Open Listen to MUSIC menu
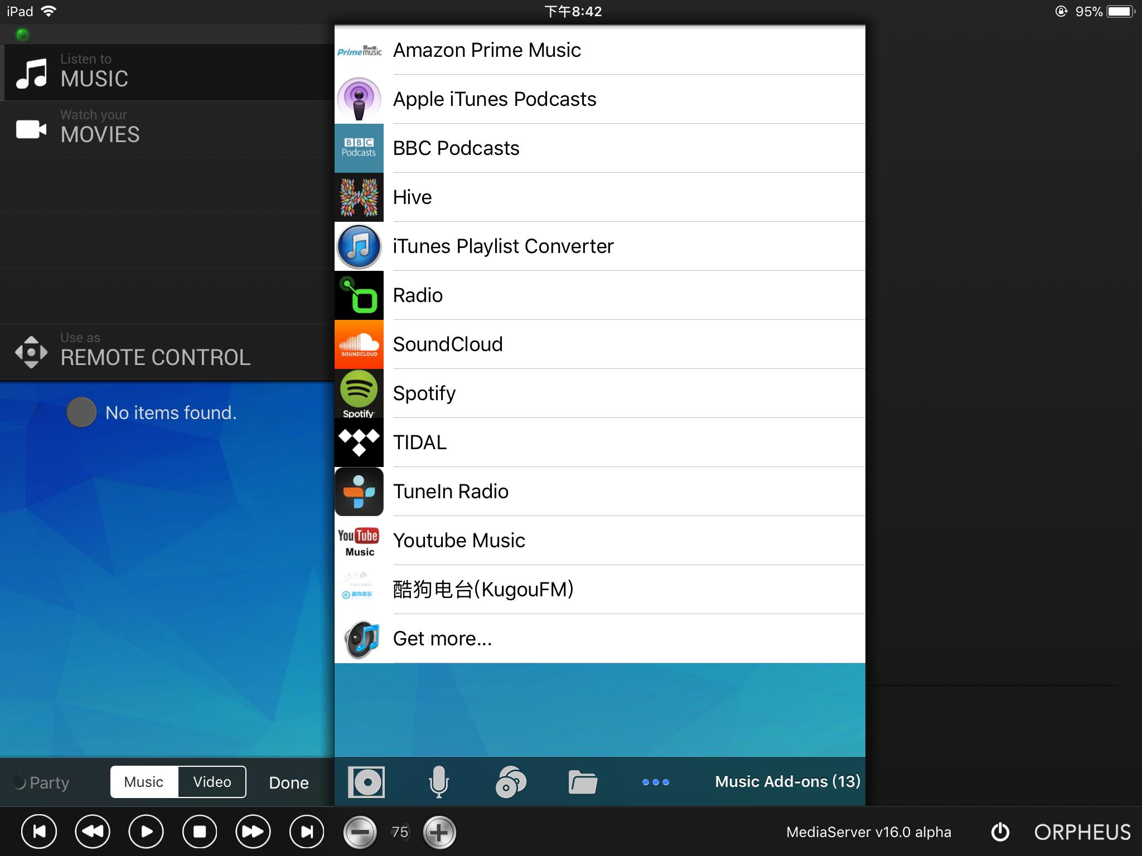1142x856 pixels. [x=167, y=72]
